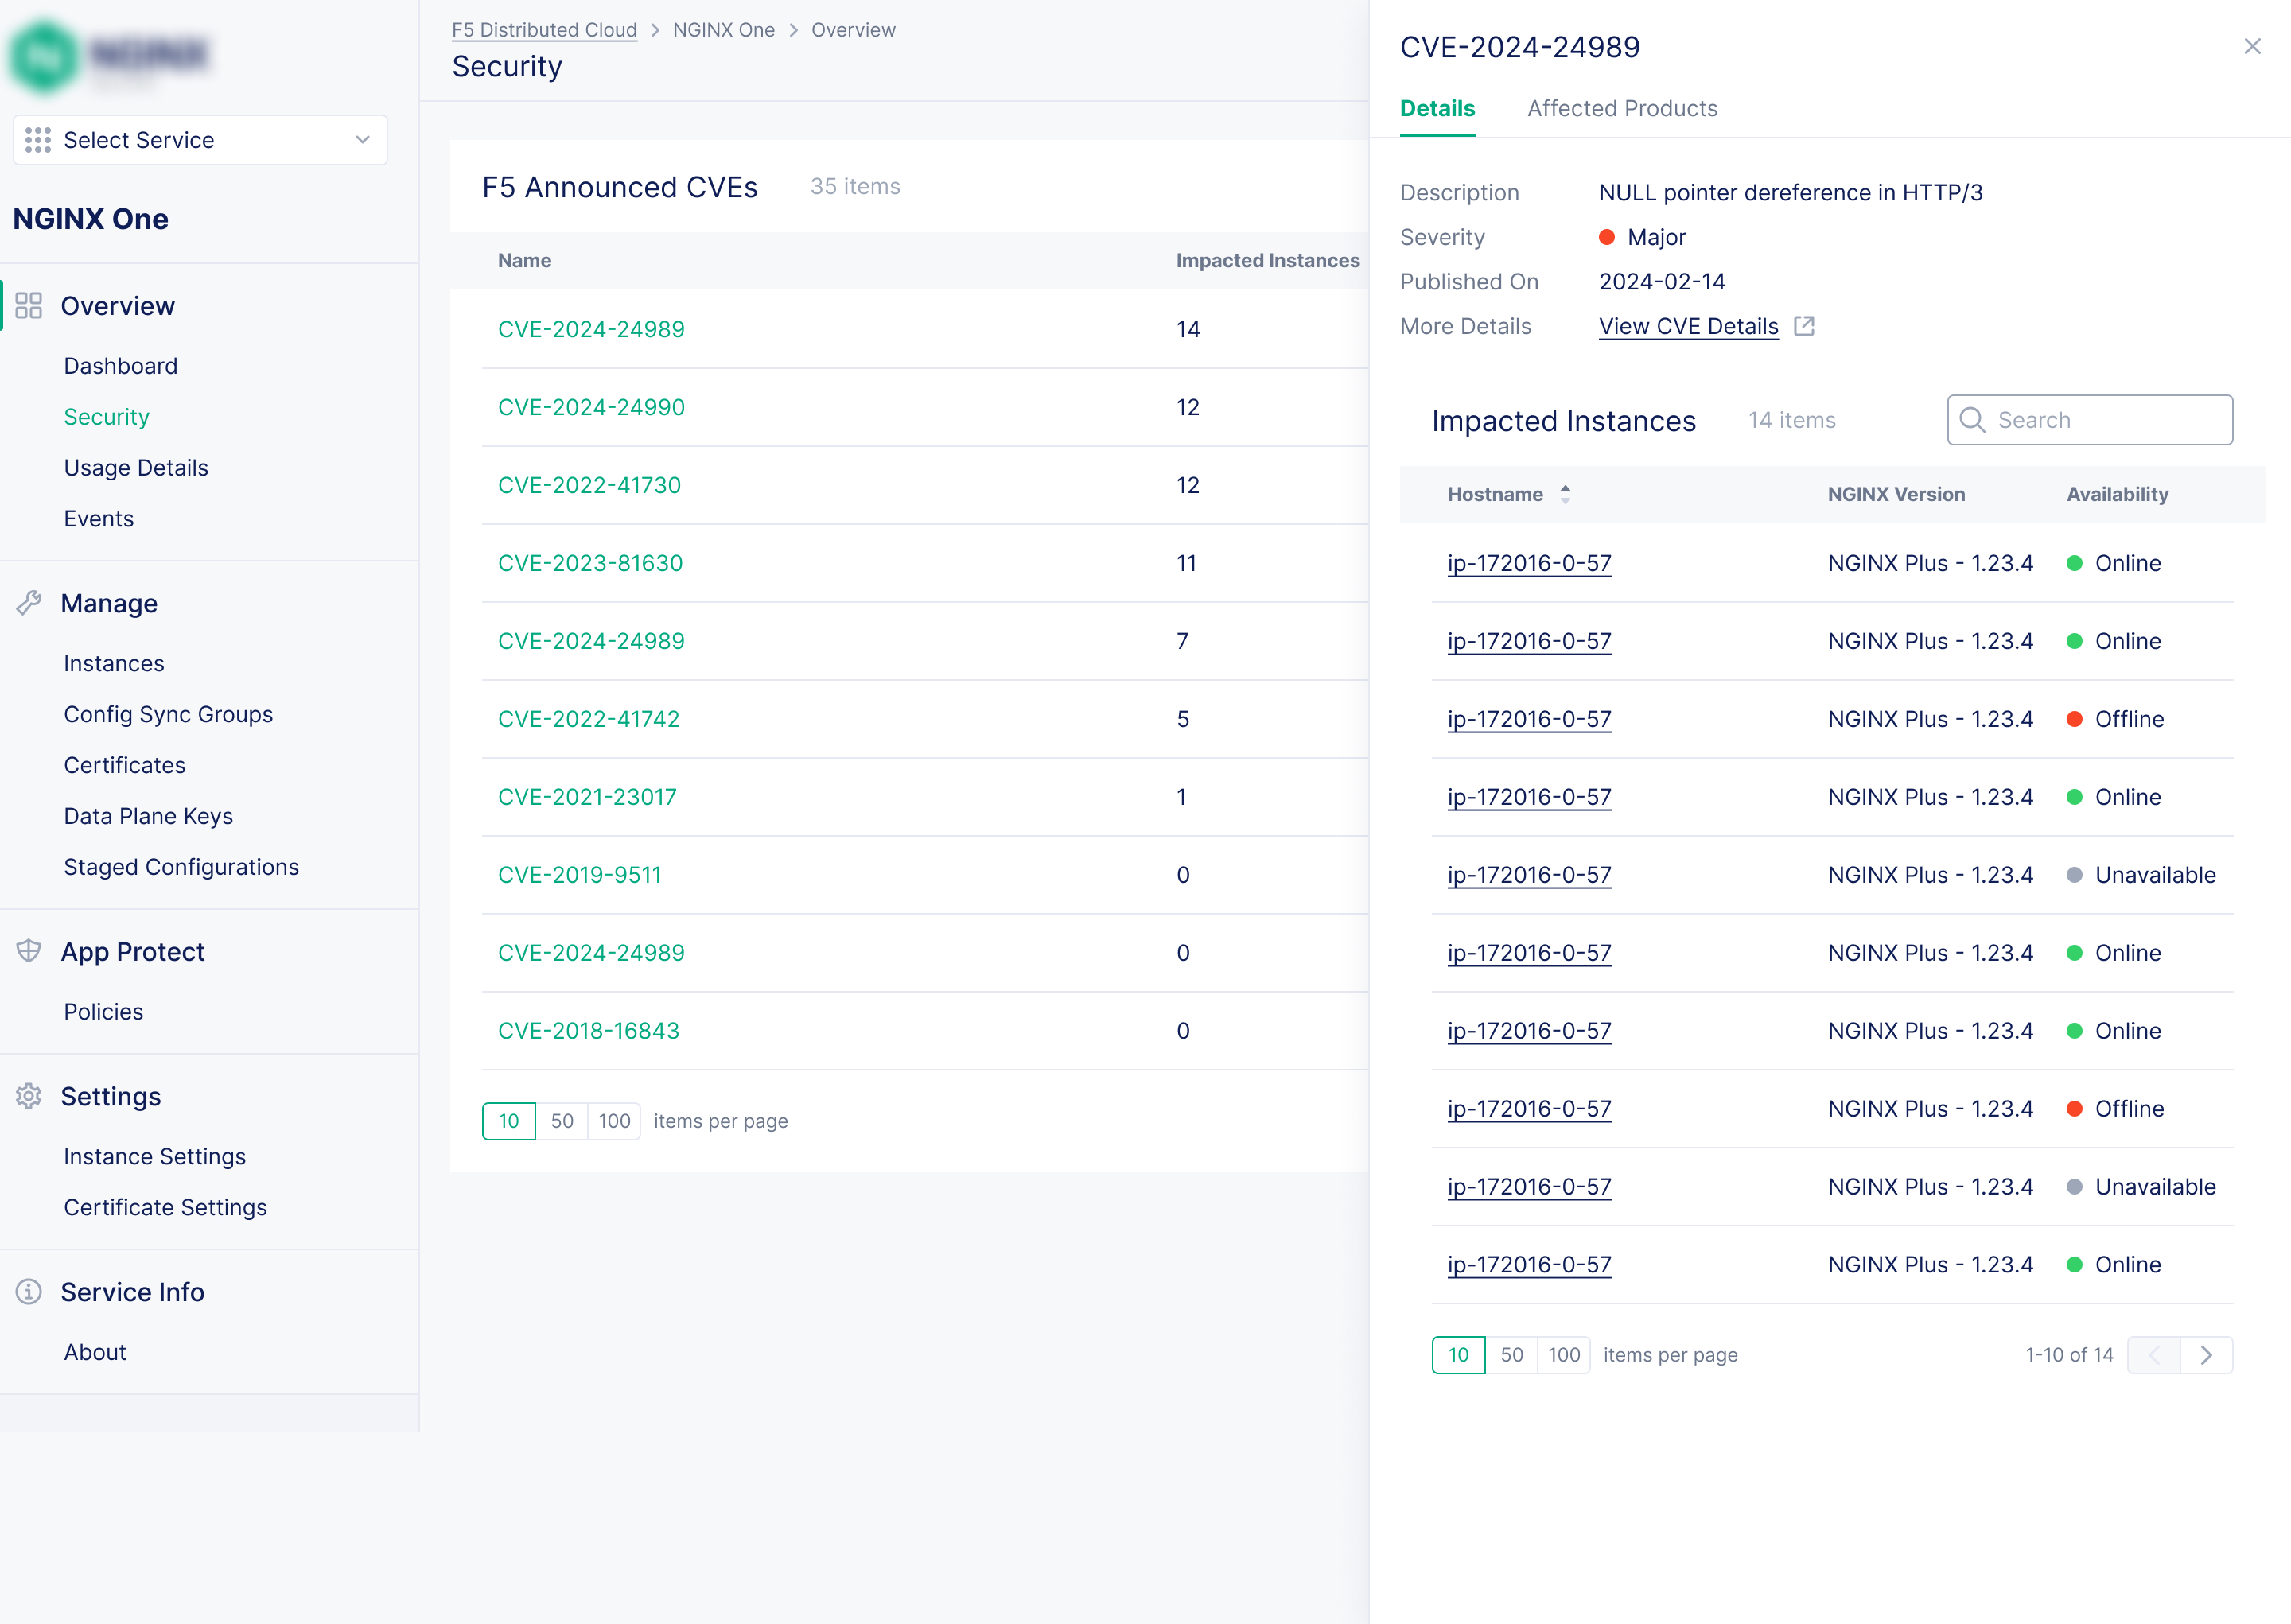This screenshot has height=1624, width=2291.
Task: Go to next page of impacted instances
Action: coord(2206,1355)
